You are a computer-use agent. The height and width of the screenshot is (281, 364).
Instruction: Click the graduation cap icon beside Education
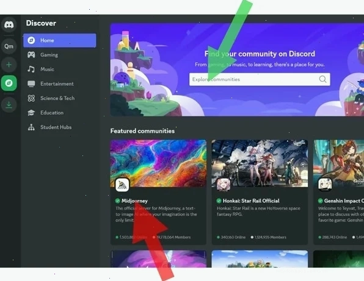pos(31,113)
